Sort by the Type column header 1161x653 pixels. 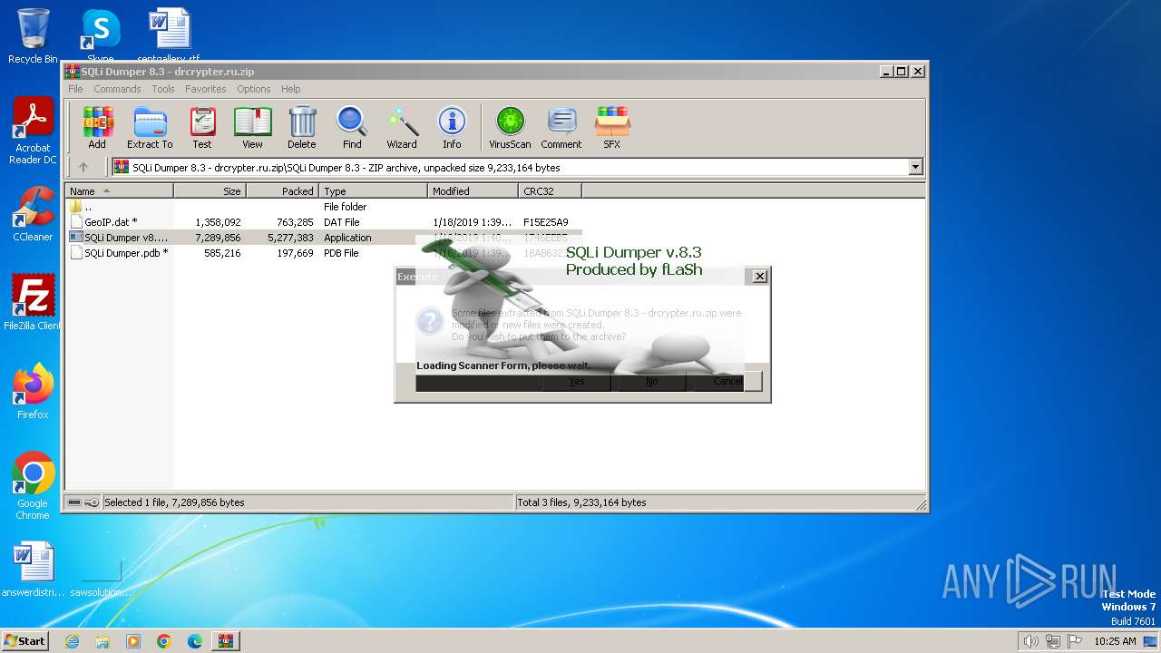pyautogui.click(x=373, y=191)
